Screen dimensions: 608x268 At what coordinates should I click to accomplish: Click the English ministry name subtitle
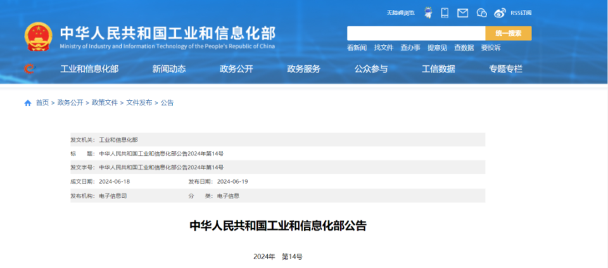tap(167, 46)
